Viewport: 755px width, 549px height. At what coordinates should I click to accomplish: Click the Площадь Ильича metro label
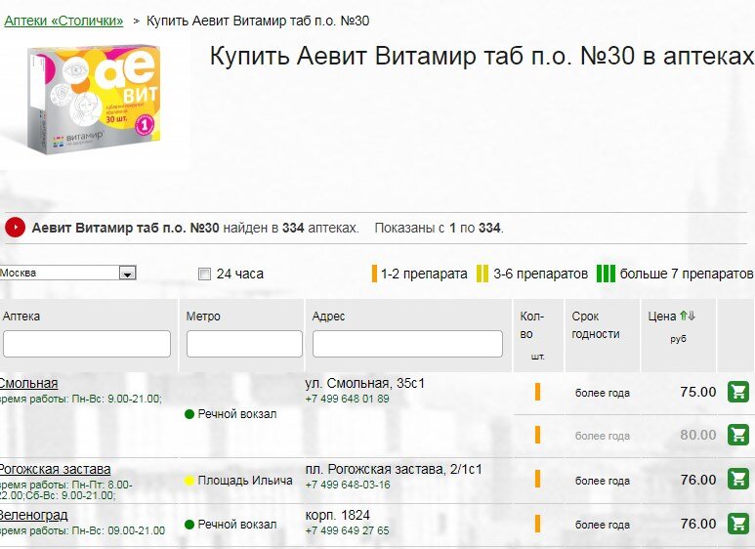point(245,481)
